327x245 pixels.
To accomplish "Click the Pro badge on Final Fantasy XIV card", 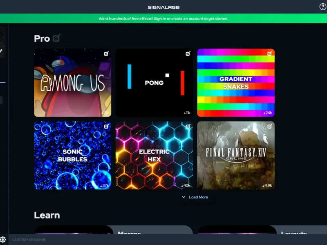I will pyautogui.click(x=269, y=126).
